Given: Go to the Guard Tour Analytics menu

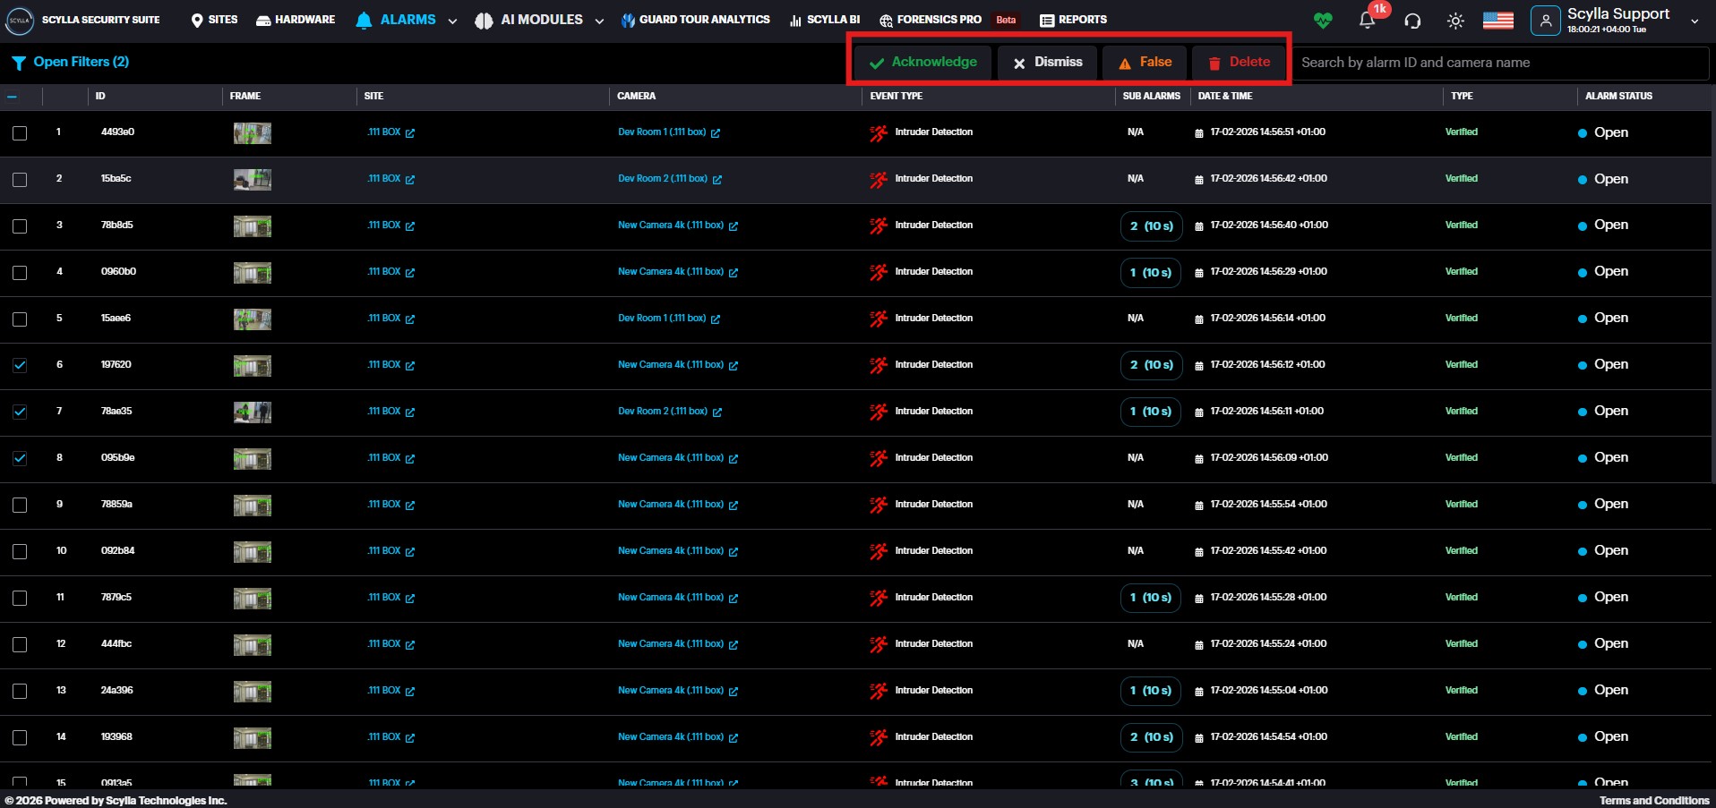Looking at the screenshot, I should [x=695, y=20].
